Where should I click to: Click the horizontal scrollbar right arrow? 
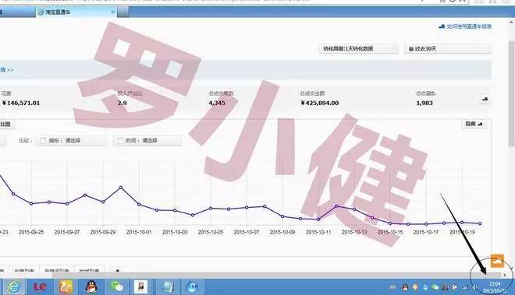point(504,275)
